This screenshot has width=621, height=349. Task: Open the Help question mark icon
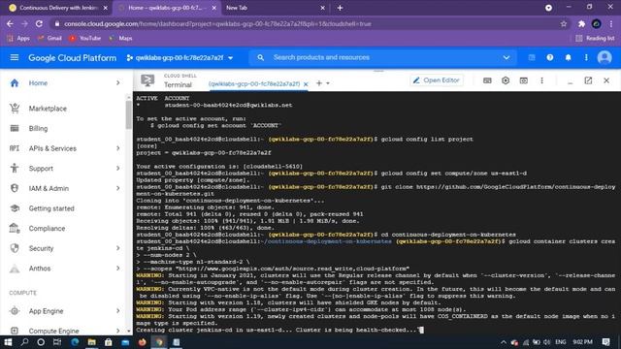[550, 58]
